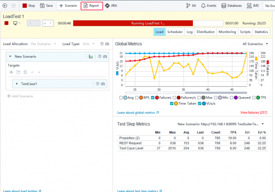Uncheck the Time Taken metric checkbox
The width and height of the screenshot is (275, 192).
172,103
